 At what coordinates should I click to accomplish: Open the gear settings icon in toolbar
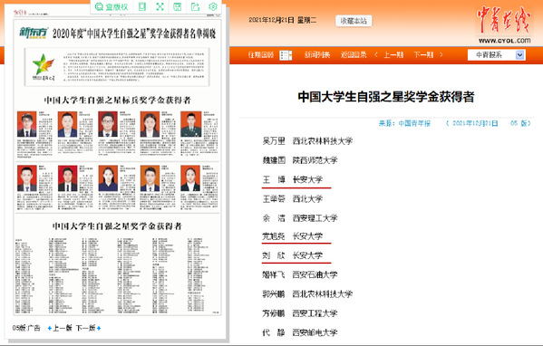[213, 6]
